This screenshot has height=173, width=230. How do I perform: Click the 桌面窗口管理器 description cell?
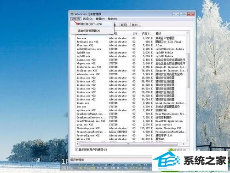click(x=165, y=38)
